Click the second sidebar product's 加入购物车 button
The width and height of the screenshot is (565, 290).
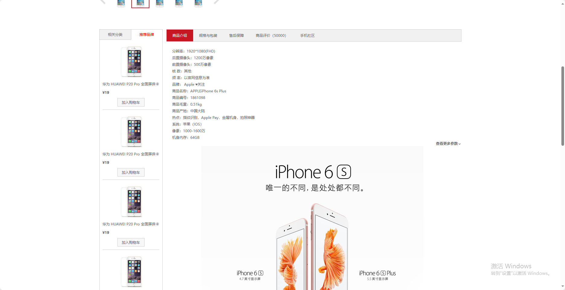(x=131, y=173)
